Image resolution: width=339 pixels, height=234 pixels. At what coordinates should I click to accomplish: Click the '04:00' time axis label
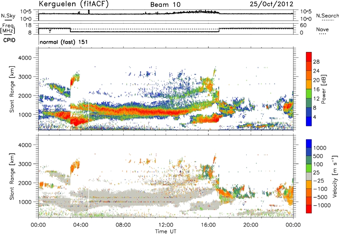pos(81,225)
